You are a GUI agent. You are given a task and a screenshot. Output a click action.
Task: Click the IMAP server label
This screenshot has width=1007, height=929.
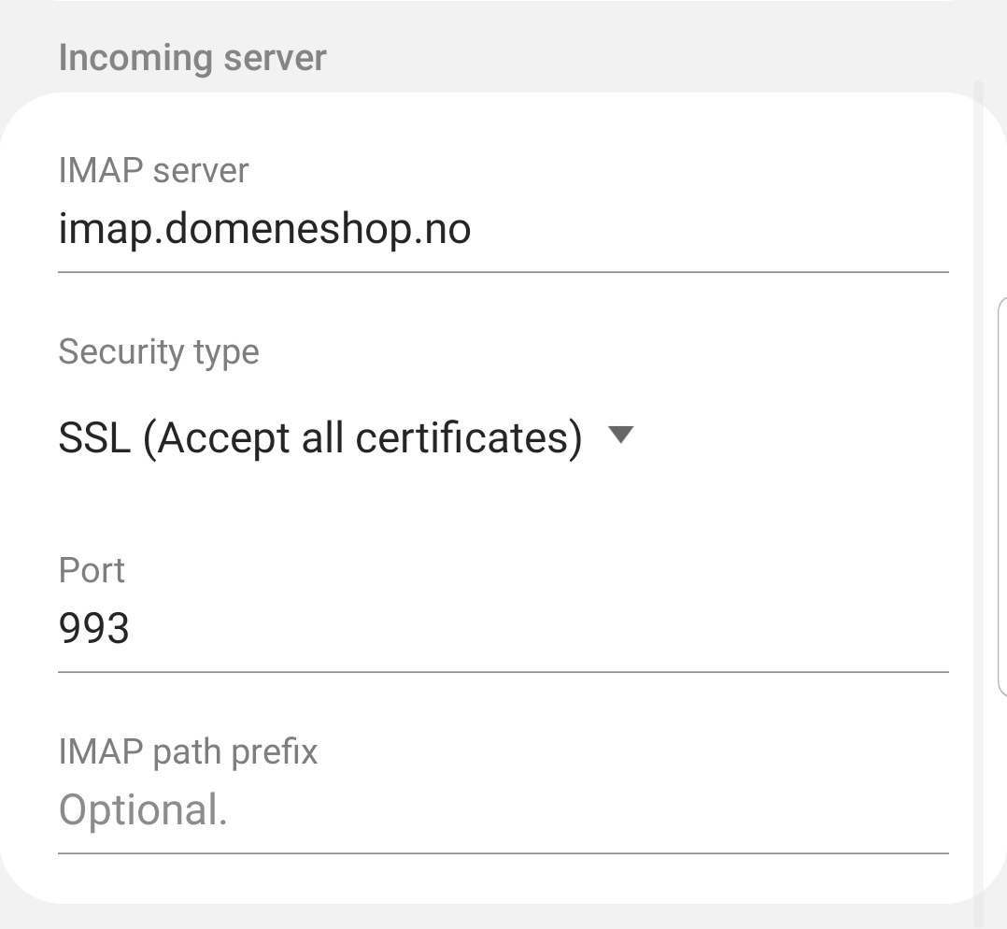153,170
